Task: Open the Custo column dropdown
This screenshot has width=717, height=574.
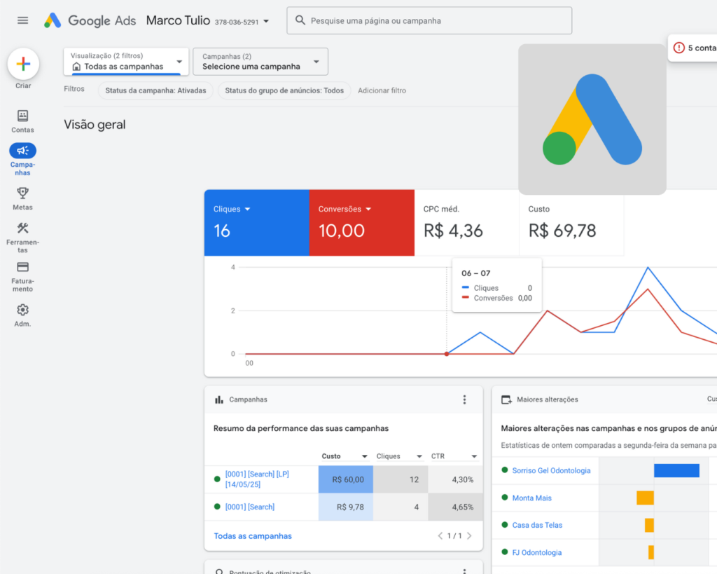Action: point(364,456)
